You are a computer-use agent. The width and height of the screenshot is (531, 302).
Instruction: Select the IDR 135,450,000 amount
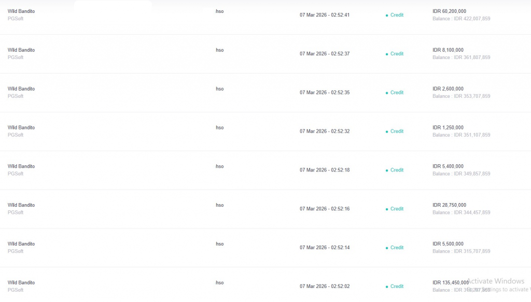(450, 283)
